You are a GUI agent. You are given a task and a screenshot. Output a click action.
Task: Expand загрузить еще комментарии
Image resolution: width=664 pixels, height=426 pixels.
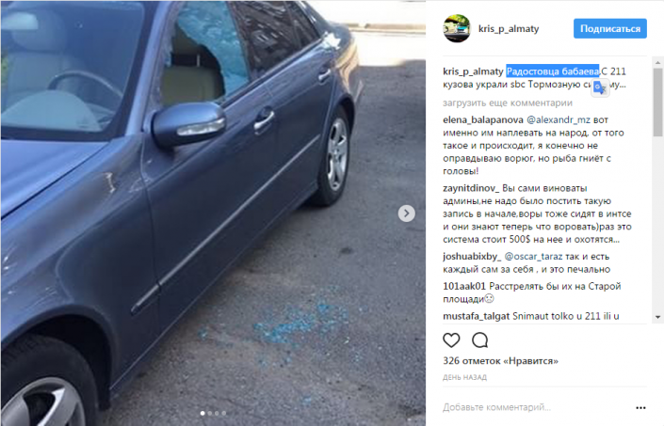(x=508, y=103)
